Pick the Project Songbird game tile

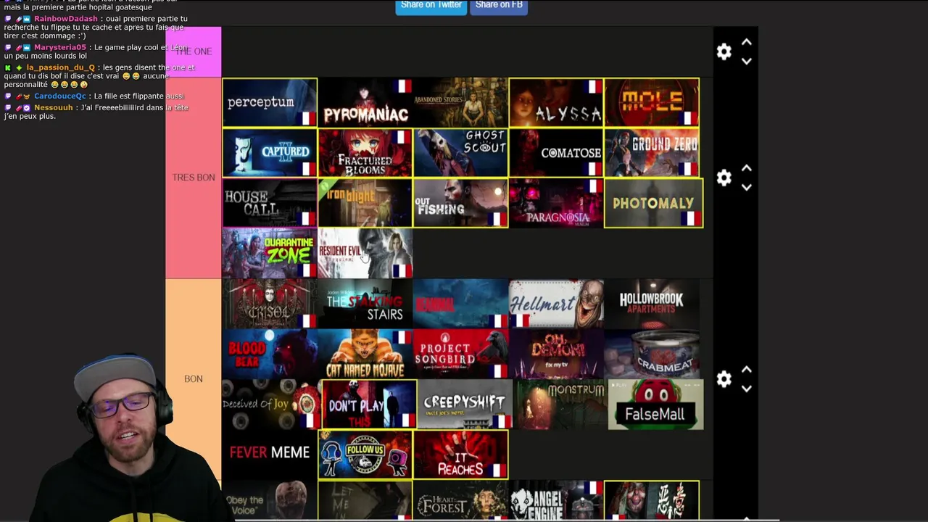[461, 355]
